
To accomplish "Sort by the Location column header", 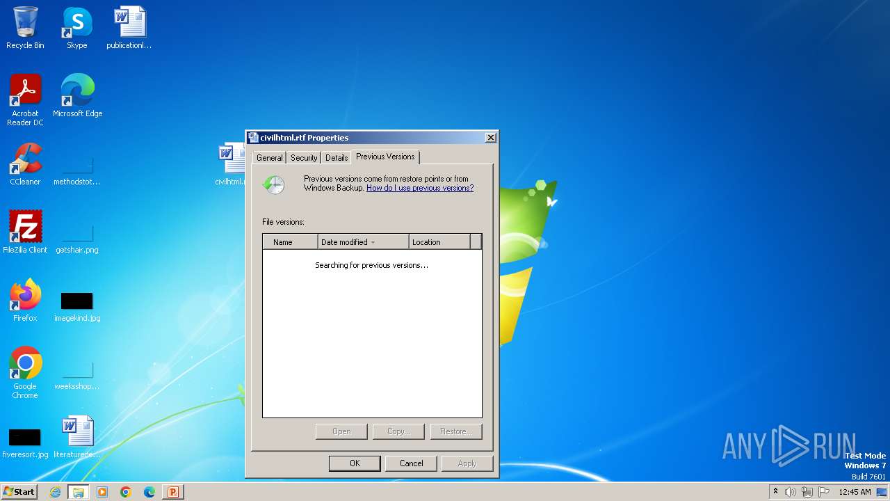I will (439, 242).
